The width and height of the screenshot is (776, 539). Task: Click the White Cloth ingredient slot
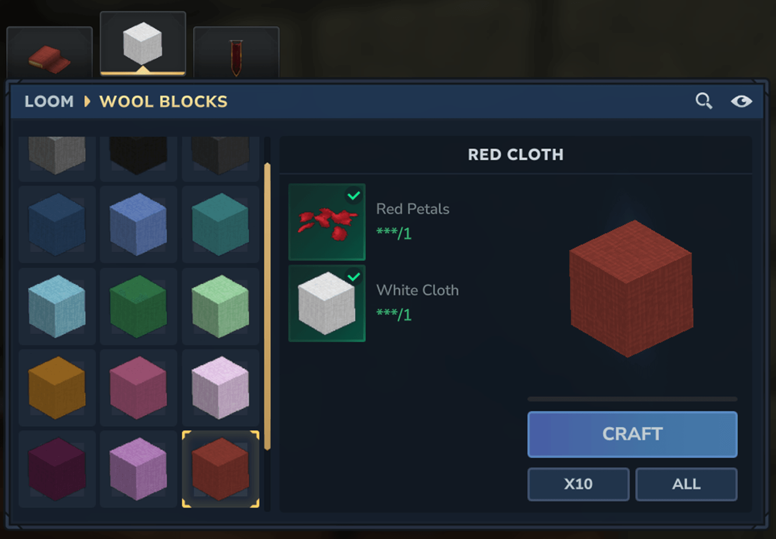pos(327,303)
